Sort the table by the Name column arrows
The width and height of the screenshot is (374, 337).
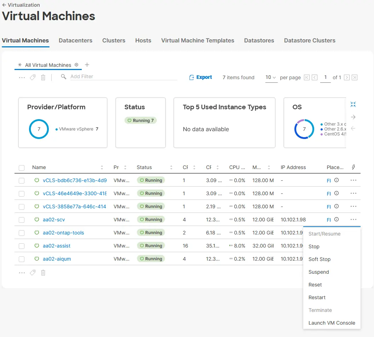[102, 168]
